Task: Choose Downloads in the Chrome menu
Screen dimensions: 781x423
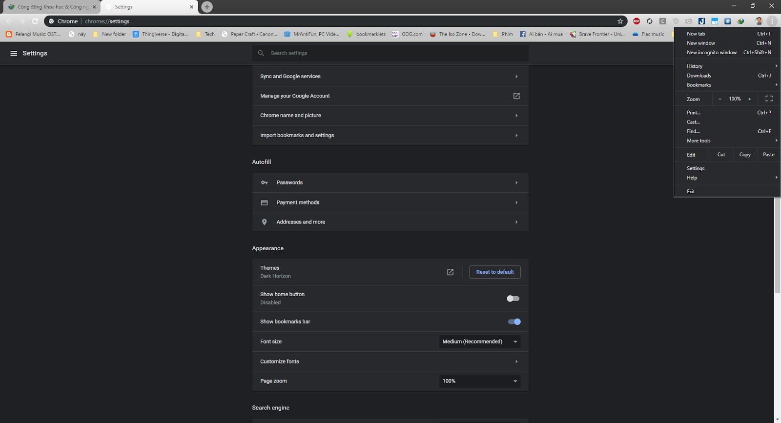Action: click(727, 76)
